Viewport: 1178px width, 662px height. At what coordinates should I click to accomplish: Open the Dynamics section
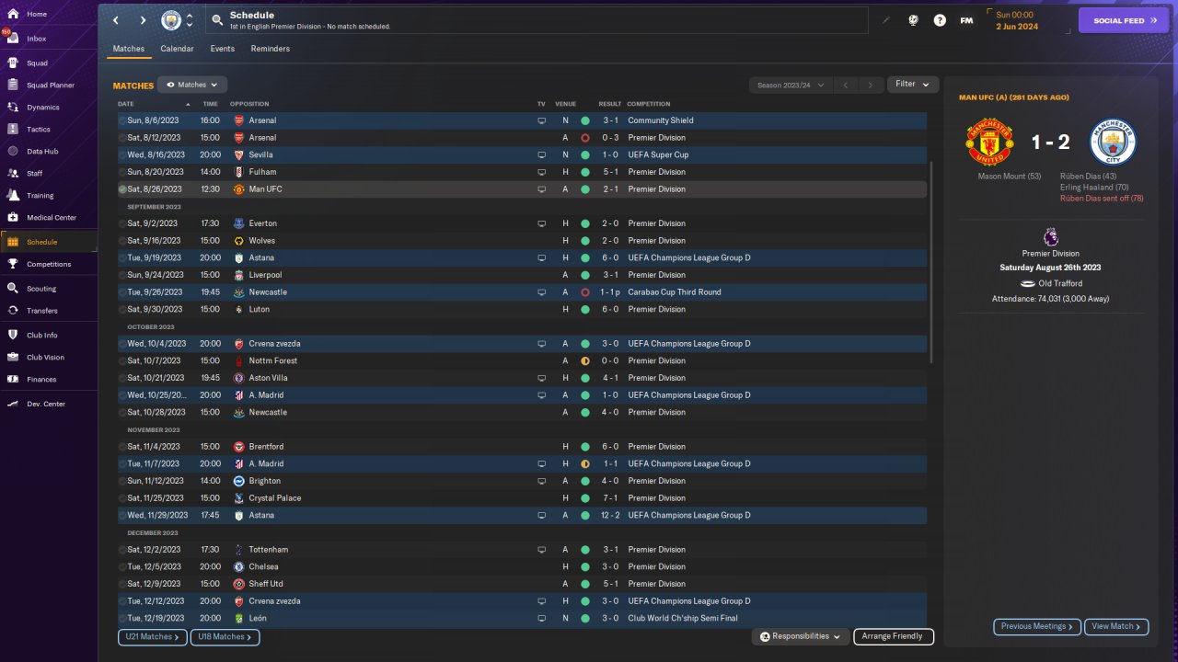coord(42,108)
